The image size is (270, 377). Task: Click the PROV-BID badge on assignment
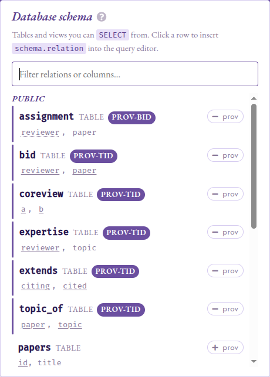[x=131, y=117]
